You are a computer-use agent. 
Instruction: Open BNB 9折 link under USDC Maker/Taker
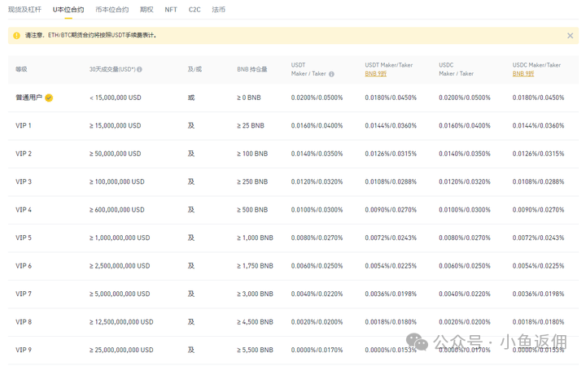point(523,73)
